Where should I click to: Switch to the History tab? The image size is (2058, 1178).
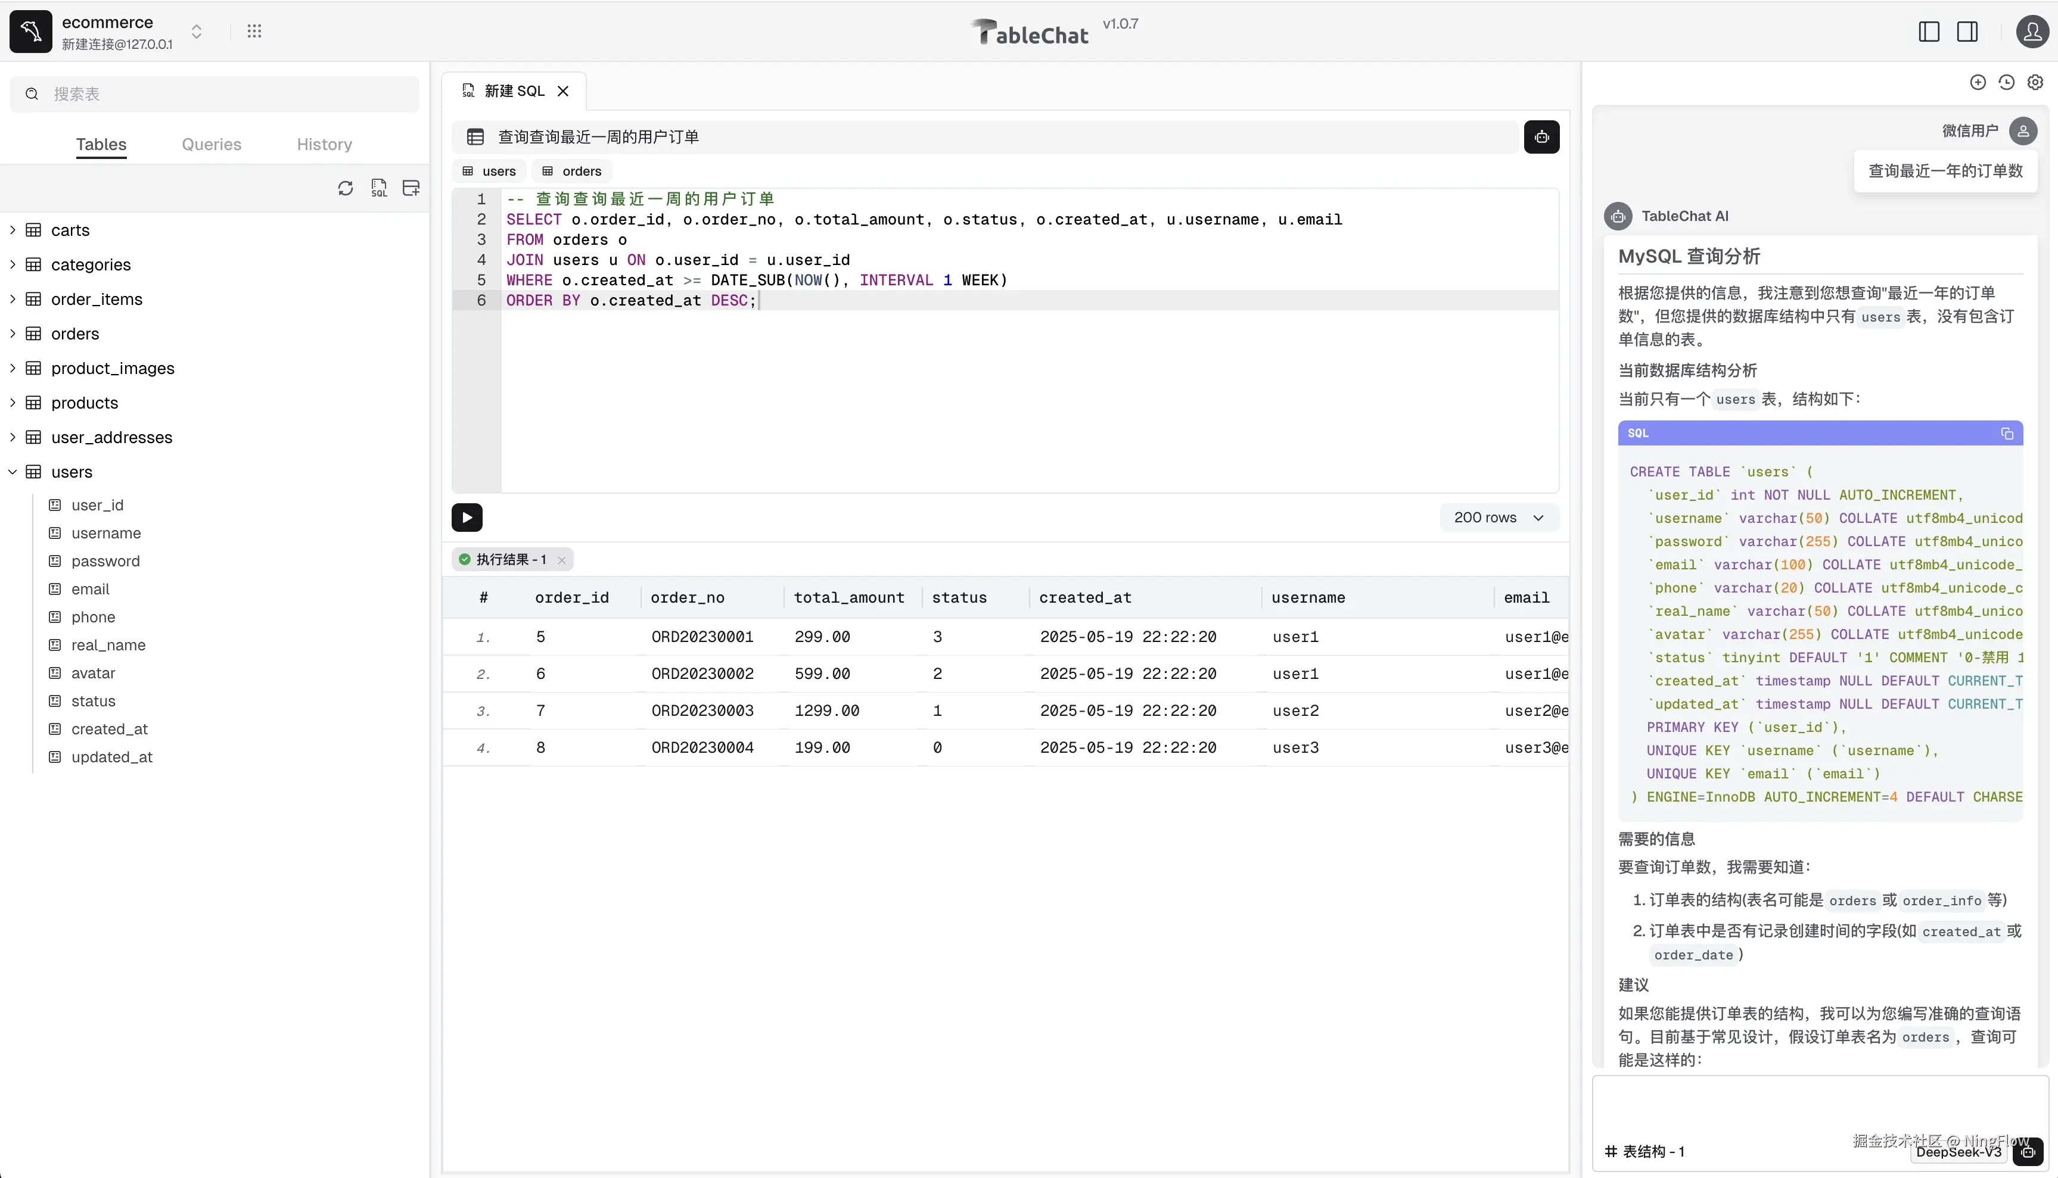(324, 144)
